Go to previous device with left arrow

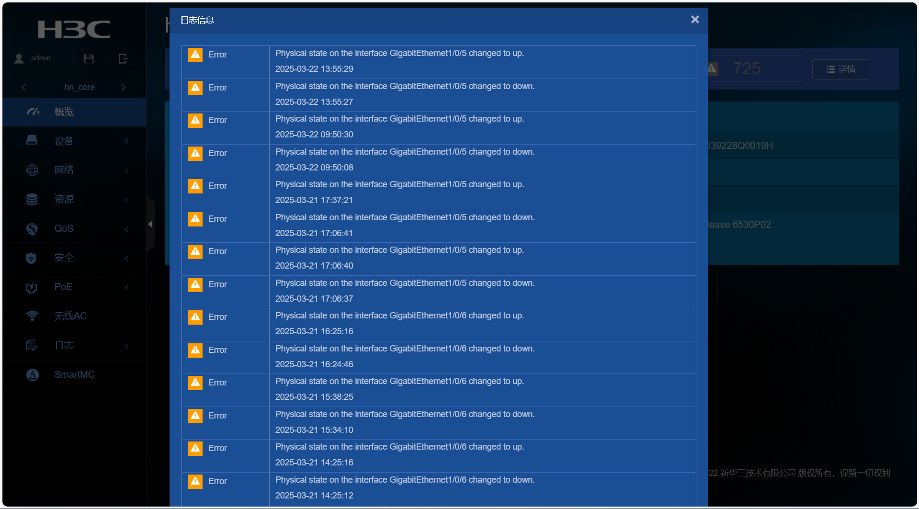pos(24,87)
